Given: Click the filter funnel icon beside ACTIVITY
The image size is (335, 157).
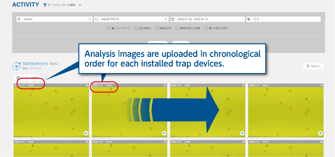Looking at the screenshot, I should click(45, 5).
